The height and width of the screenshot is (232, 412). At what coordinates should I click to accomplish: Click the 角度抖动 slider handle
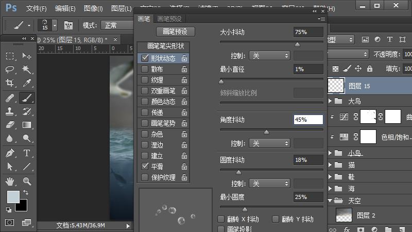[266, 132]
